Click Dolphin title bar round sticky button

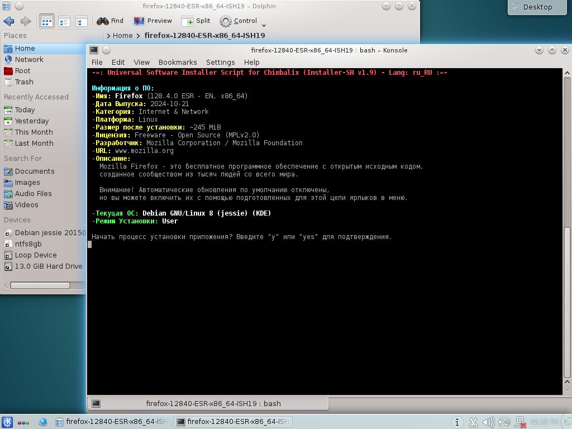coord(20,6)
